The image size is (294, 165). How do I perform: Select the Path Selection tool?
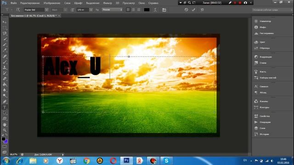point(5,113)
